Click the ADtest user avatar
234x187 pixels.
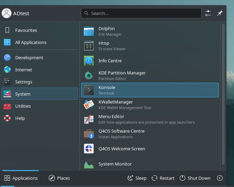(7, 13)
